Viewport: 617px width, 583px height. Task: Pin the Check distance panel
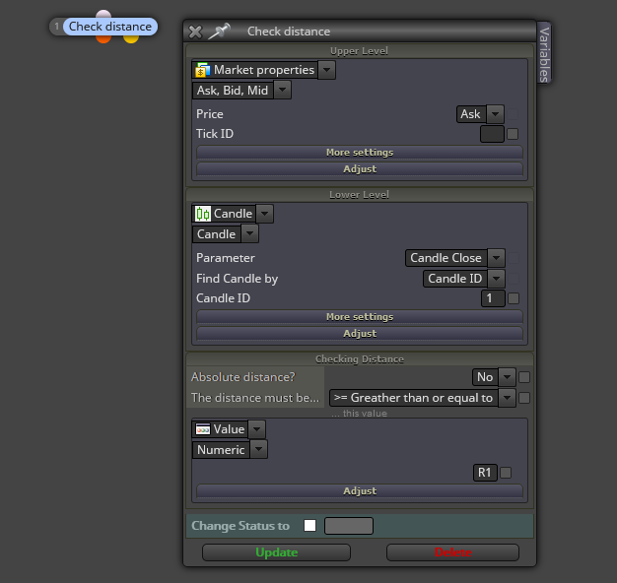(219, 32)
